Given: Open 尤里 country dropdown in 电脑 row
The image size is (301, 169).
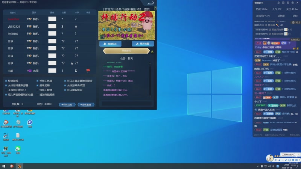Looking at the screenshot, I should pyautogui.click(x=33, y=71).
